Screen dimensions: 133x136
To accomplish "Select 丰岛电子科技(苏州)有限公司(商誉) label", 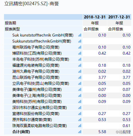I will 41,59.
